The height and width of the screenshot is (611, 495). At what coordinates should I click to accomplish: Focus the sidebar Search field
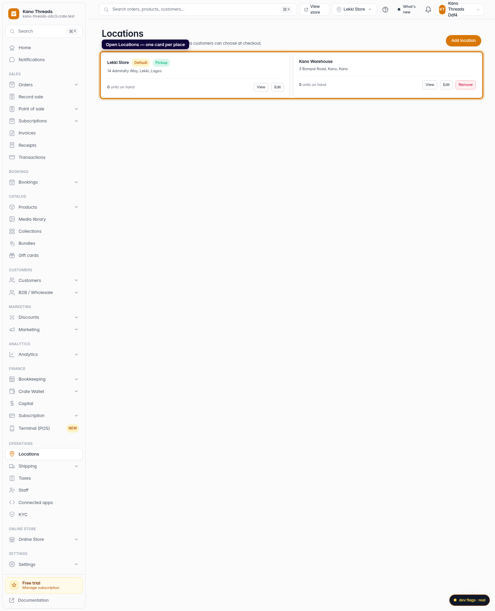point(44,31)
